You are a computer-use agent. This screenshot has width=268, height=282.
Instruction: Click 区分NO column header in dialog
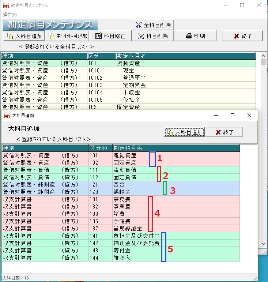(x=101, y=148)
